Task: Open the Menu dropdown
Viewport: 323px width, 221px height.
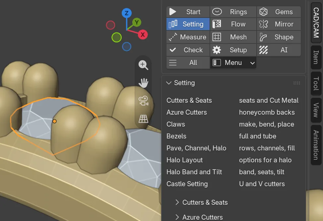Action: click(233, 63)
